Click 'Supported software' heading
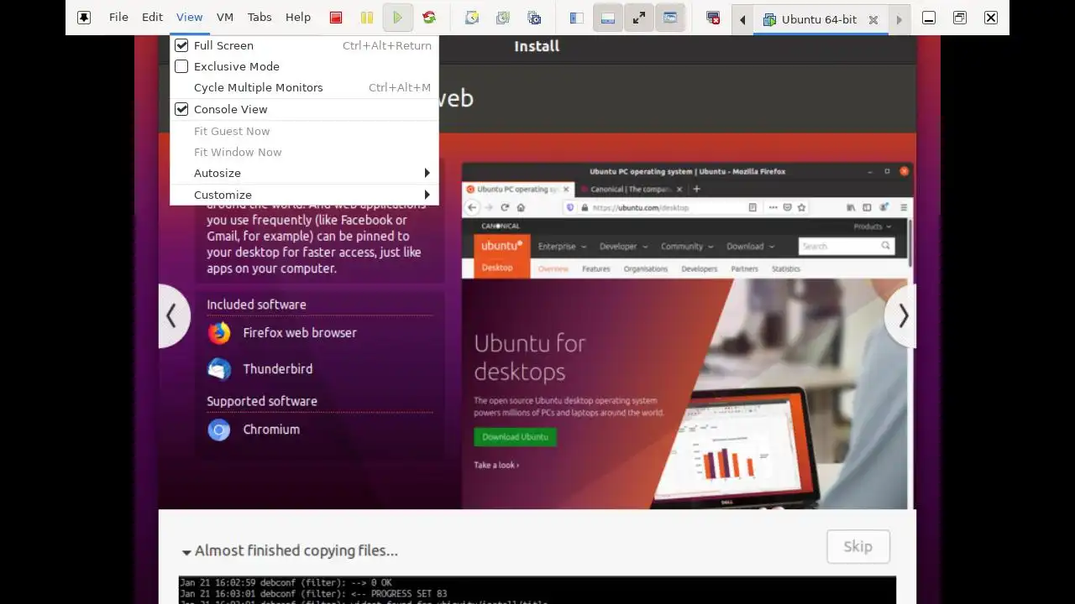 pyautogui.click(x=262, y=401)
